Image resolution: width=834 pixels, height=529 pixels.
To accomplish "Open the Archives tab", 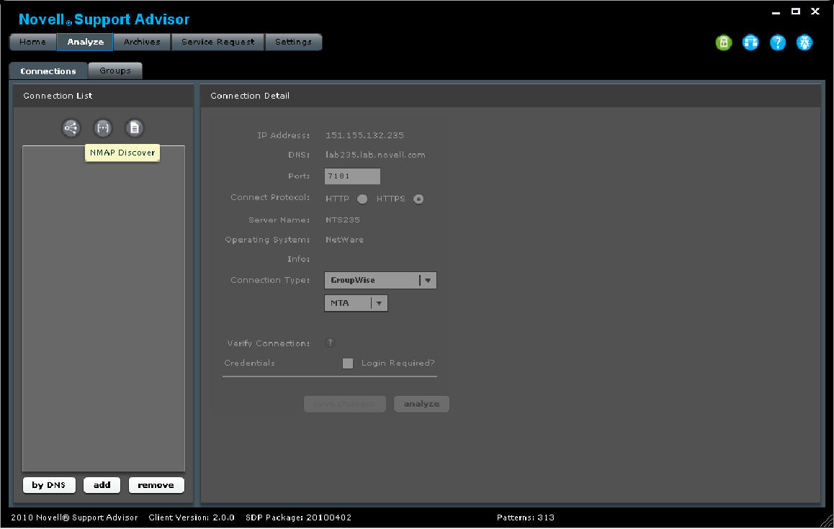I will pos(142,42).
